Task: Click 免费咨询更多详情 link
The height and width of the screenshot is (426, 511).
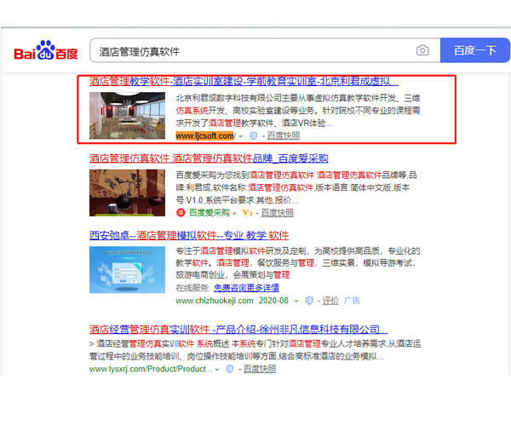Action: (246, 288)
